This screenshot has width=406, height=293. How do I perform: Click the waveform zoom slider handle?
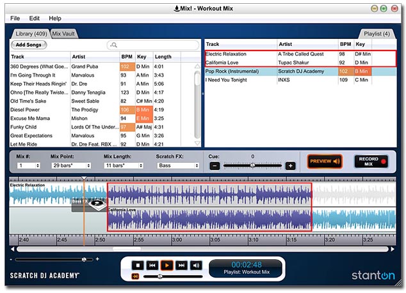pos(84,259)
